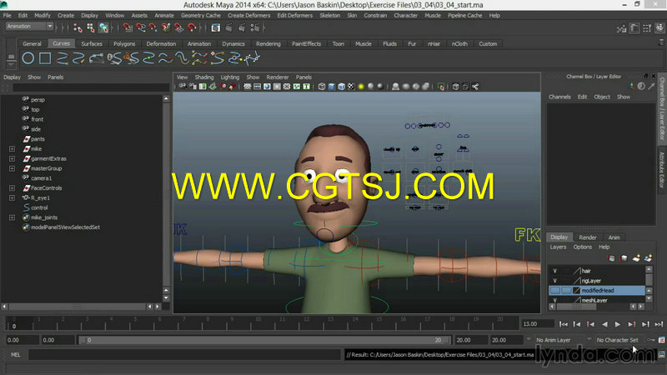
Task: Click isolate select icon in viewport toolbar
Action: click(441, 87)
